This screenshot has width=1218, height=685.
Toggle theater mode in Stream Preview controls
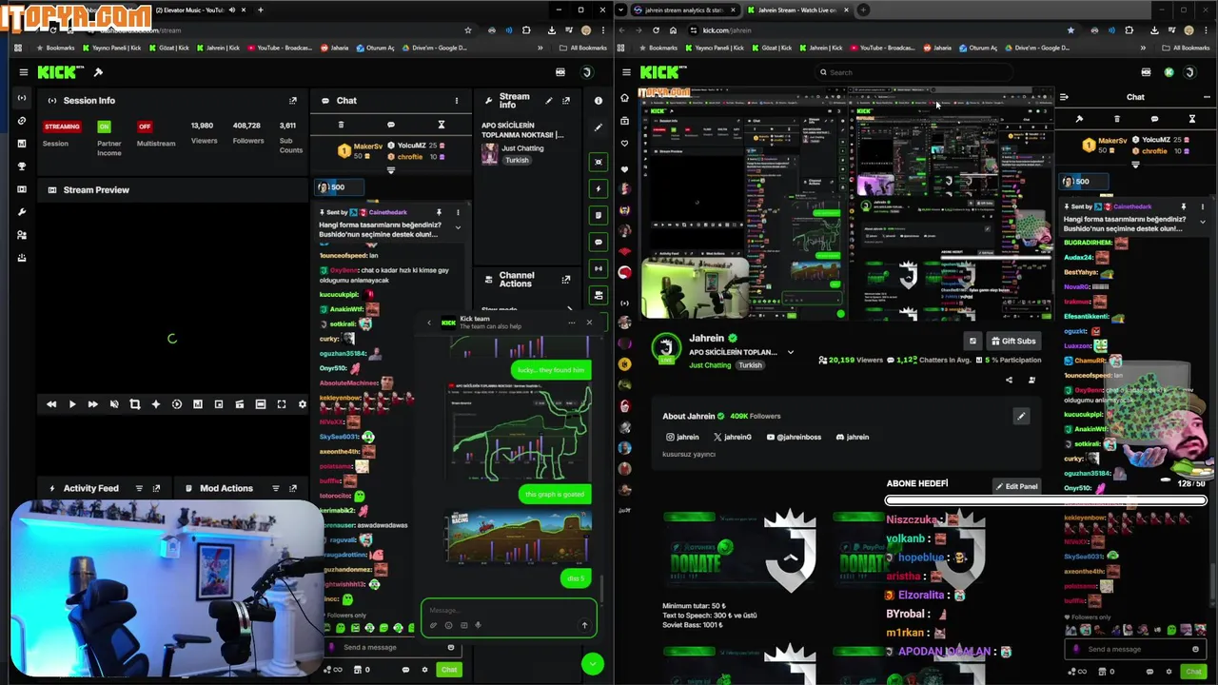coord(260,404)
